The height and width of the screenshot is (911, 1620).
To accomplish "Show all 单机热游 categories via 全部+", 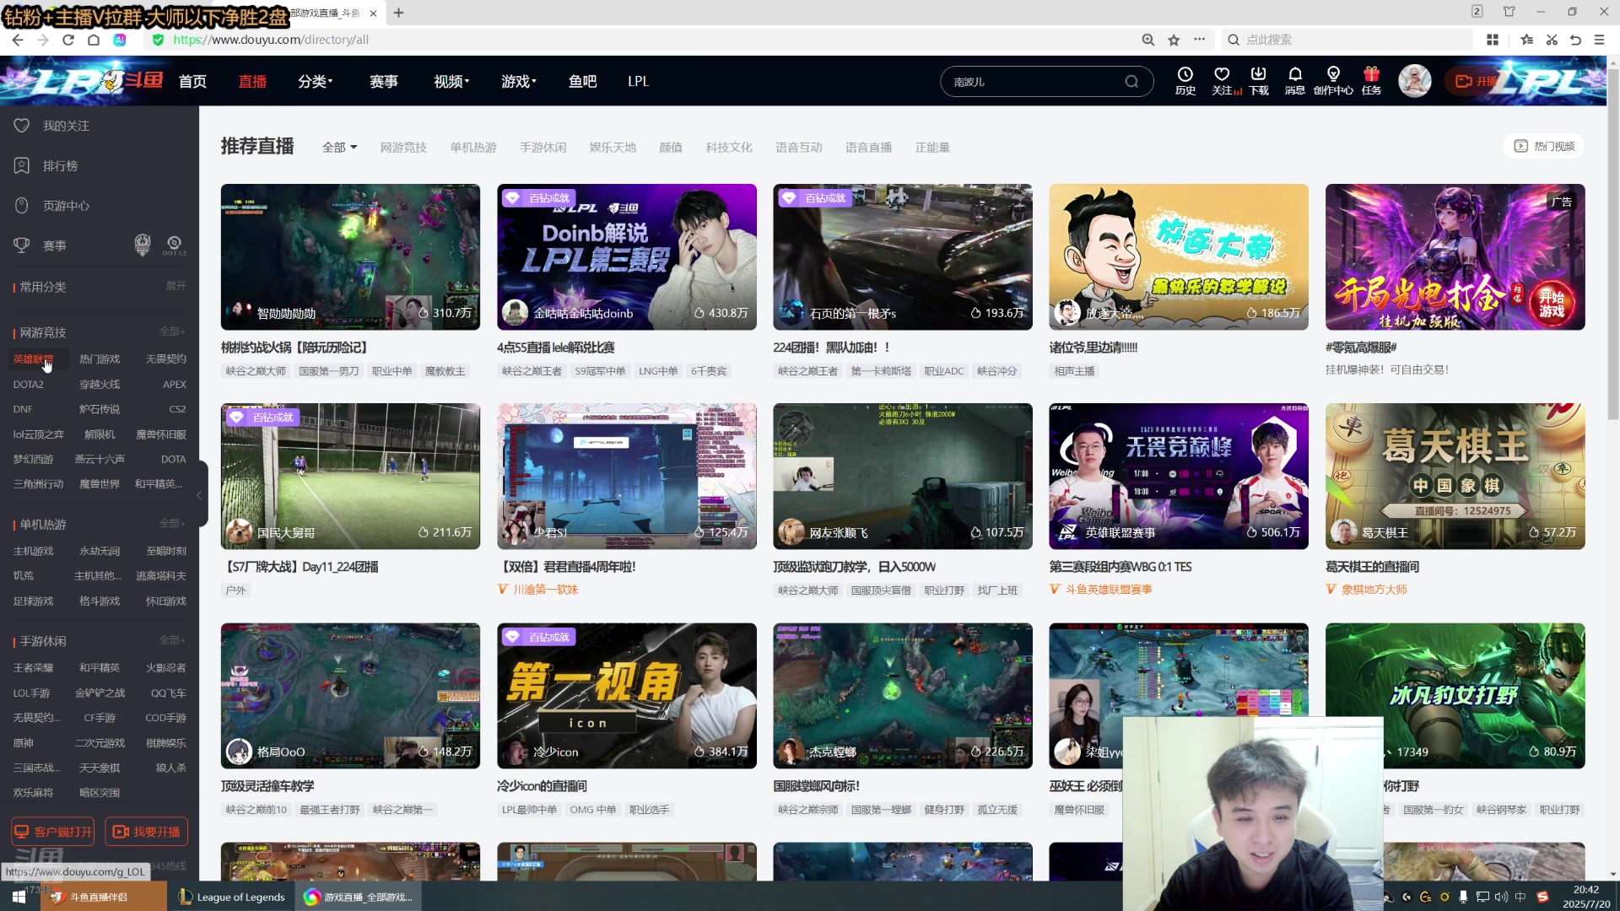I will (173, 524).
